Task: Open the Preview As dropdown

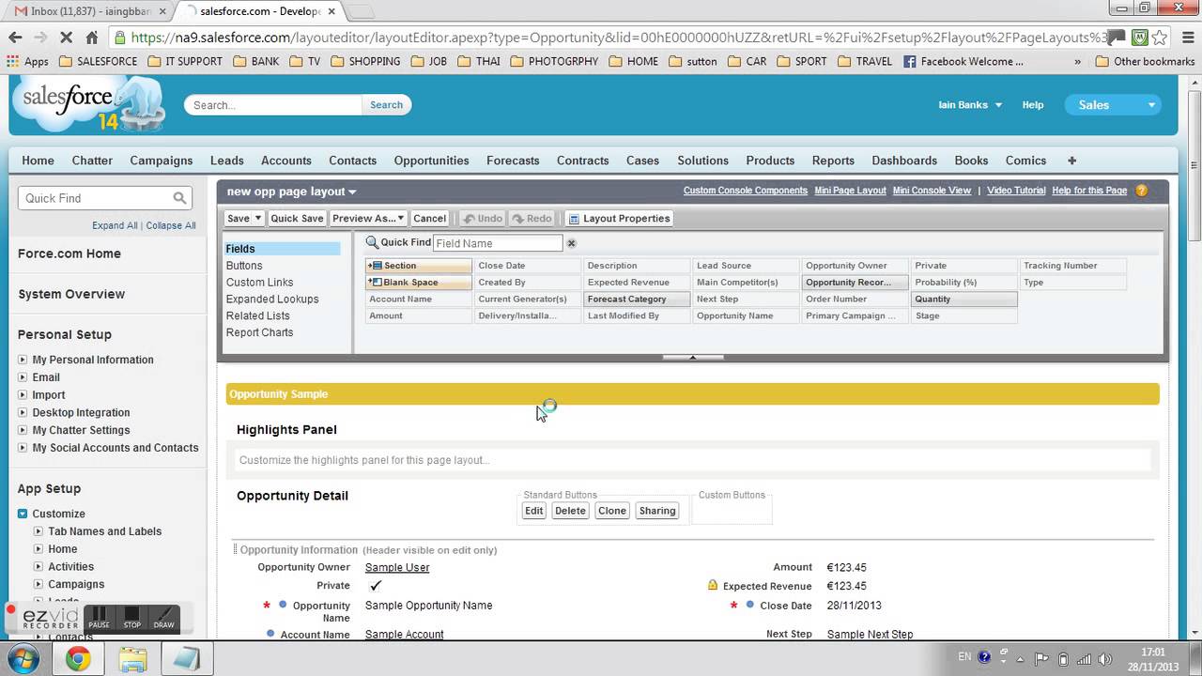Action: point(367,218)
